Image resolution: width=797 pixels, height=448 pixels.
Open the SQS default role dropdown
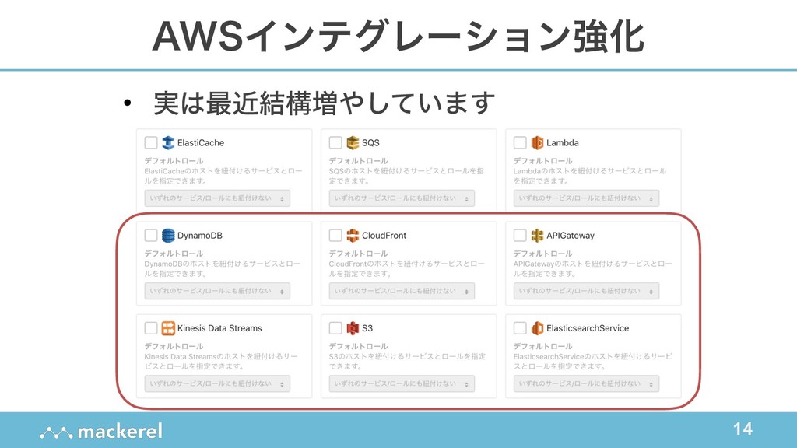(x=402, y=198)
